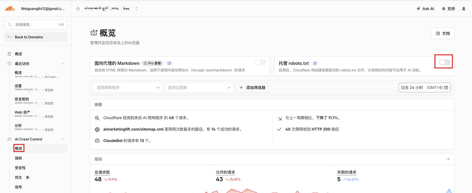The image size is (472, 193).
Task: Go Back to Domains
Action: pos(36,37)
